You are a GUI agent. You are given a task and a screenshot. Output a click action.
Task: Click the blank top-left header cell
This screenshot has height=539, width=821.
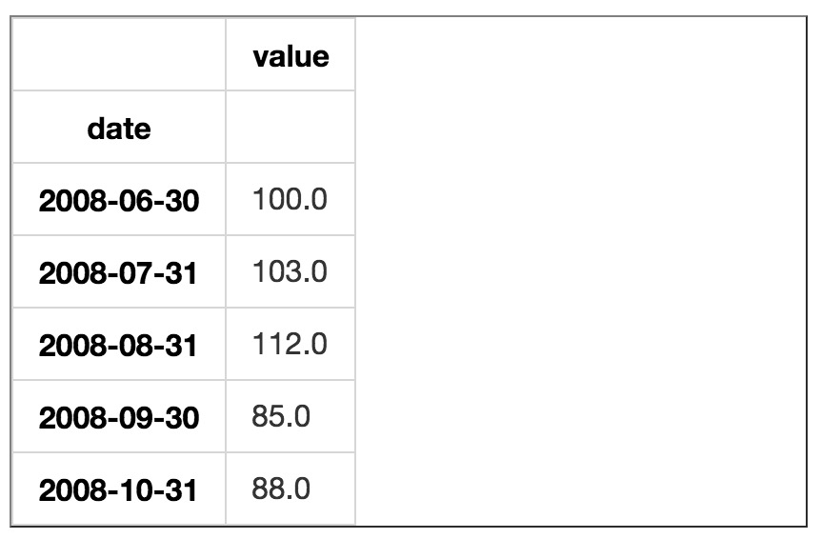pyautogui.click(x=119, y=56)
